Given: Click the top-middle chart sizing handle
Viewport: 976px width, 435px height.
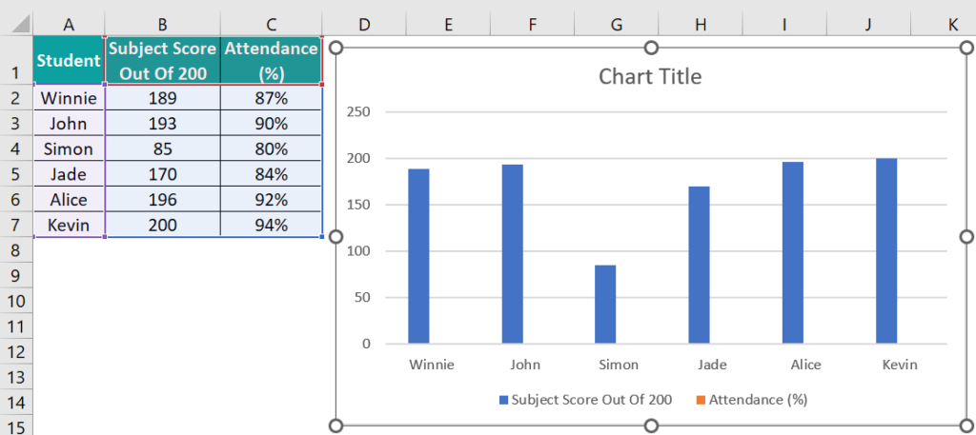Looking at the screenshot, I should coord(651,47).
